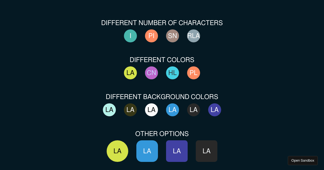This screenshot has height=170, width=324.
Task: Click the yellow-green LA avatar under Different Colors
Action: 130,73
